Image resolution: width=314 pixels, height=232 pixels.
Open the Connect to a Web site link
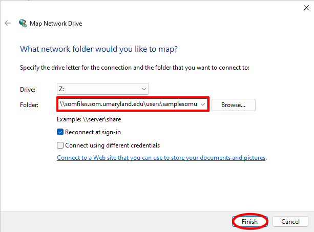tap(161, 158)
